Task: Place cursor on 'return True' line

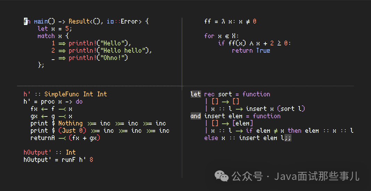Action: (251, 51)
